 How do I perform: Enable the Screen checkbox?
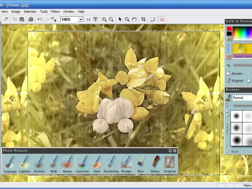pos(228,74)
